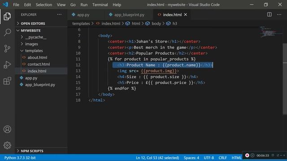Open the Extensions view icon
287x161 pixels.
[x=7, y=81]
